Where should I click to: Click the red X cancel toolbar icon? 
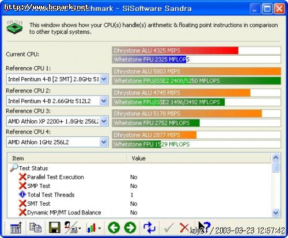[x=184, y=228]
